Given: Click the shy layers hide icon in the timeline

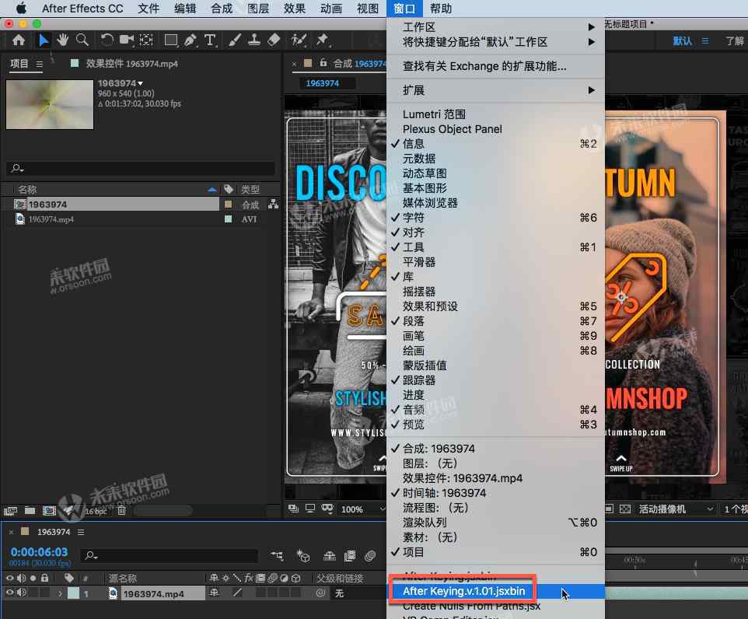Looking at the screenshot, I should pos(330,555).
